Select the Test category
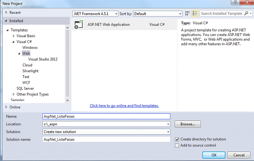This screenshot has width=254, height=161. [x=26, y=77]
